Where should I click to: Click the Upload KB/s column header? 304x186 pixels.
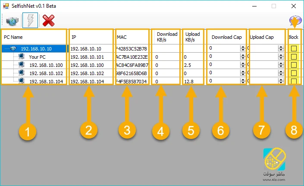pyautogui.click(x=193, y=37)
